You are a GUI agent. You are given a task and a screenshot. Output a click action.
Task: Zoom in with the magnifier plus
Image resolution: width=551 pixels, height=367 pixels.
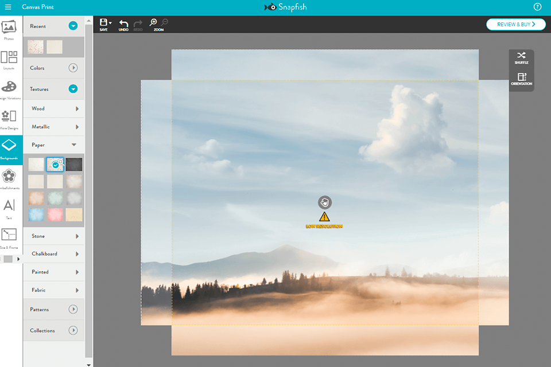[x=153, y=22]
